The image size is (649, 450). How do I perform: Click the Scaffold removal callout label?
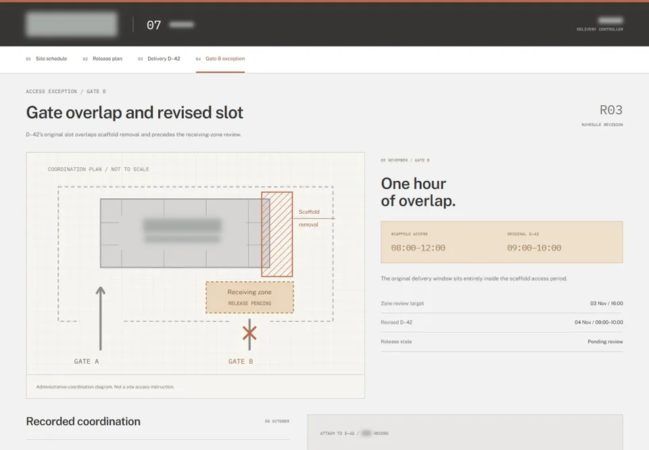tap(309, 218)
